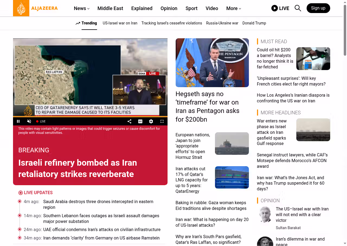Open the Middle East section
Image resolution: width=347 pixels, height=246 pixels.
(110, 8)
